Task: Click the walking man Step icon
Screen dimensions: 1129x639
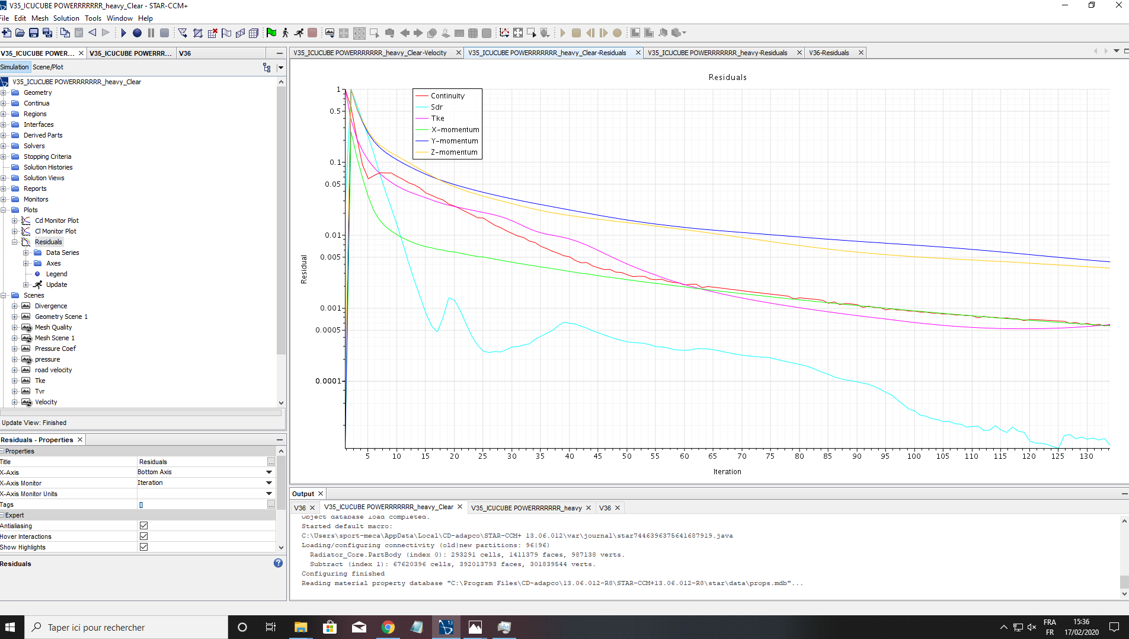Action: 285,33
